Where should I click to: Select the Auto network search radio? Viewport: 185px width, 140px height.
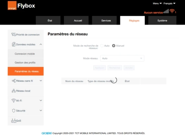pyautogui.click(x=102, y=46)
